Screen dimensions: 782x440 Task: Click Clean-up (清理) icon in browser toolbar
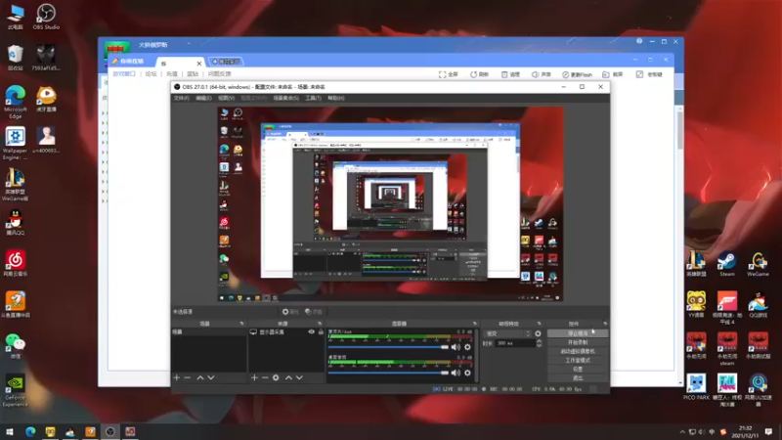pyautogui.click(x=510, y=74)
